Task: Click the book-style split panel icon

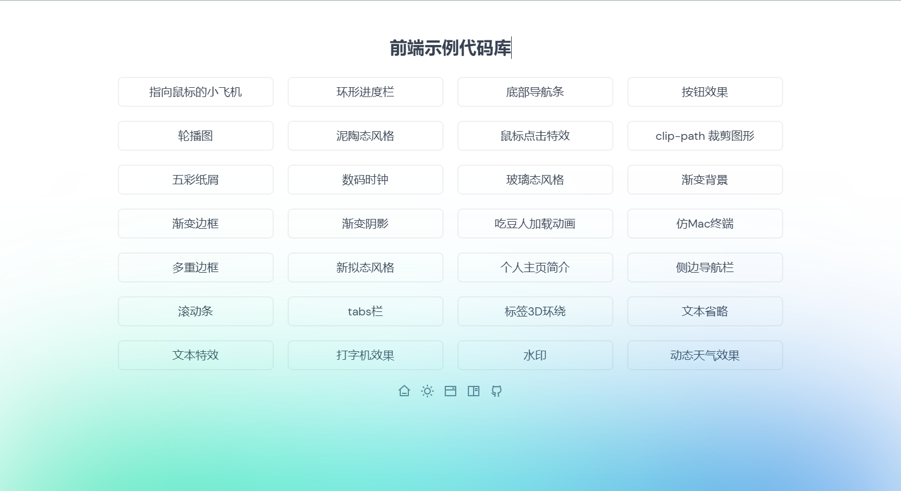Action: (474, 391)
